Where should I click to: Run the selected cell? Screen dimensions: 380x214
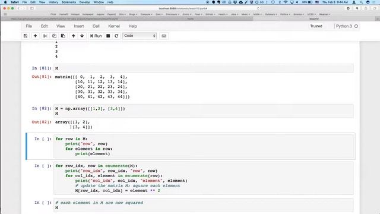[x=96, y=36]
